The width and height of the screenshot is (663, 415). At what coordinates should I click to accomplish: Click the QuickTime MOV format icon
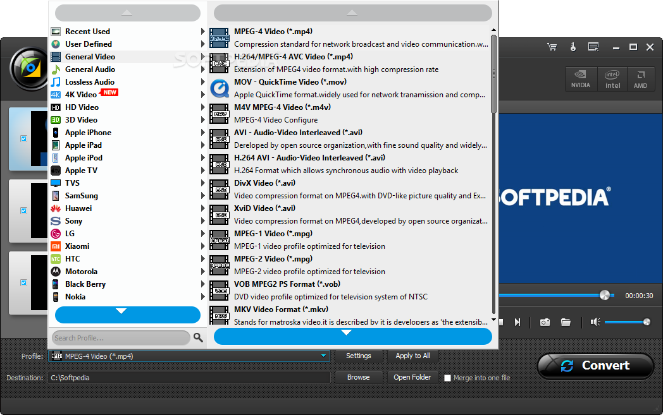(219, 88)
